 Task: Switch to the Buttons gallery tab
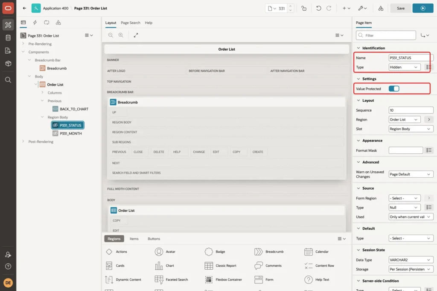154,239
